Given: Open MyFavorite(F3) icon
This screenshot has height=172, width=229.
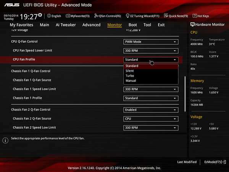Looking at the screenshot, I should pos(68,16).
